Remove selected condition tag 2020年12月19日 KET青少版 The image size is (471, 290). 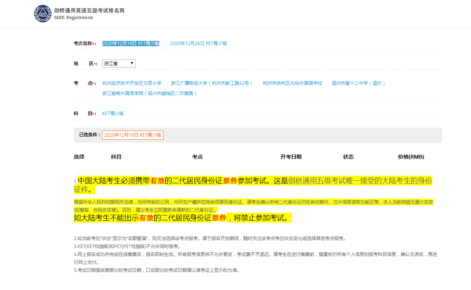click(133, 135)
